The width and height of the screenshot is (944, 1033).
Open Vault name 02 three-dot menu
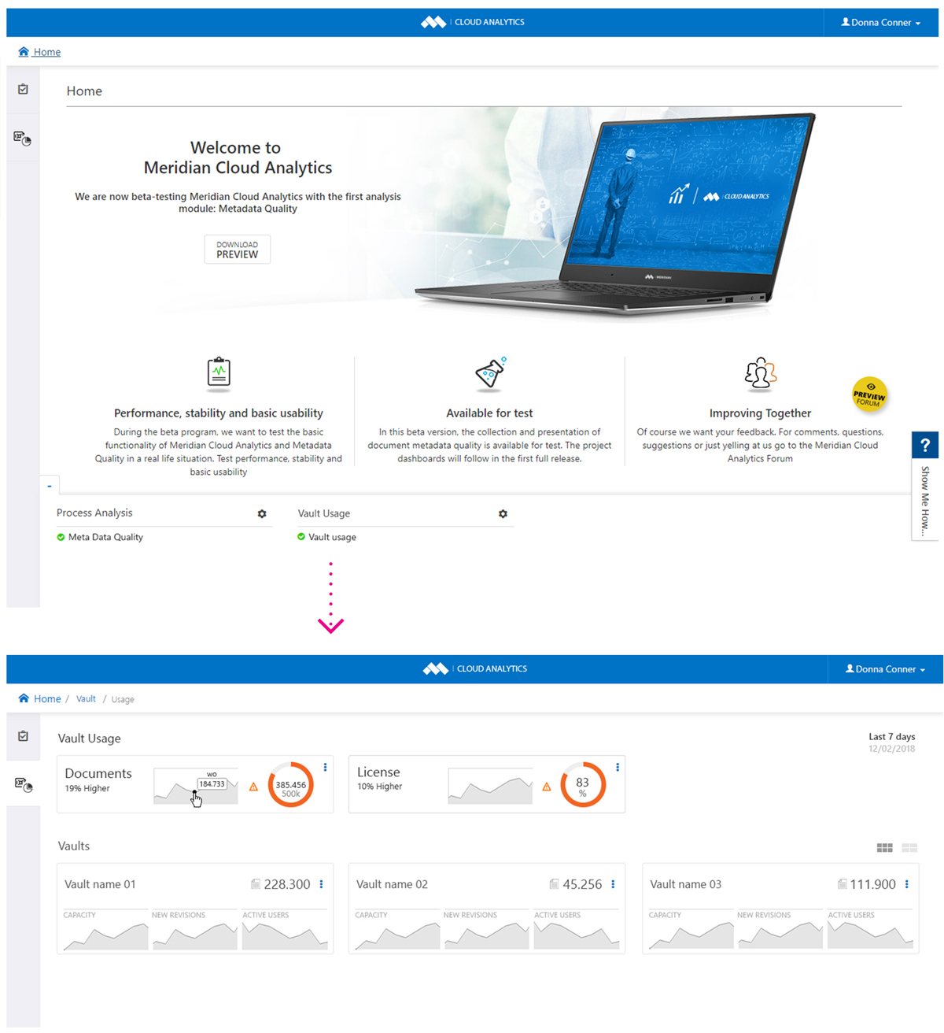613,885
